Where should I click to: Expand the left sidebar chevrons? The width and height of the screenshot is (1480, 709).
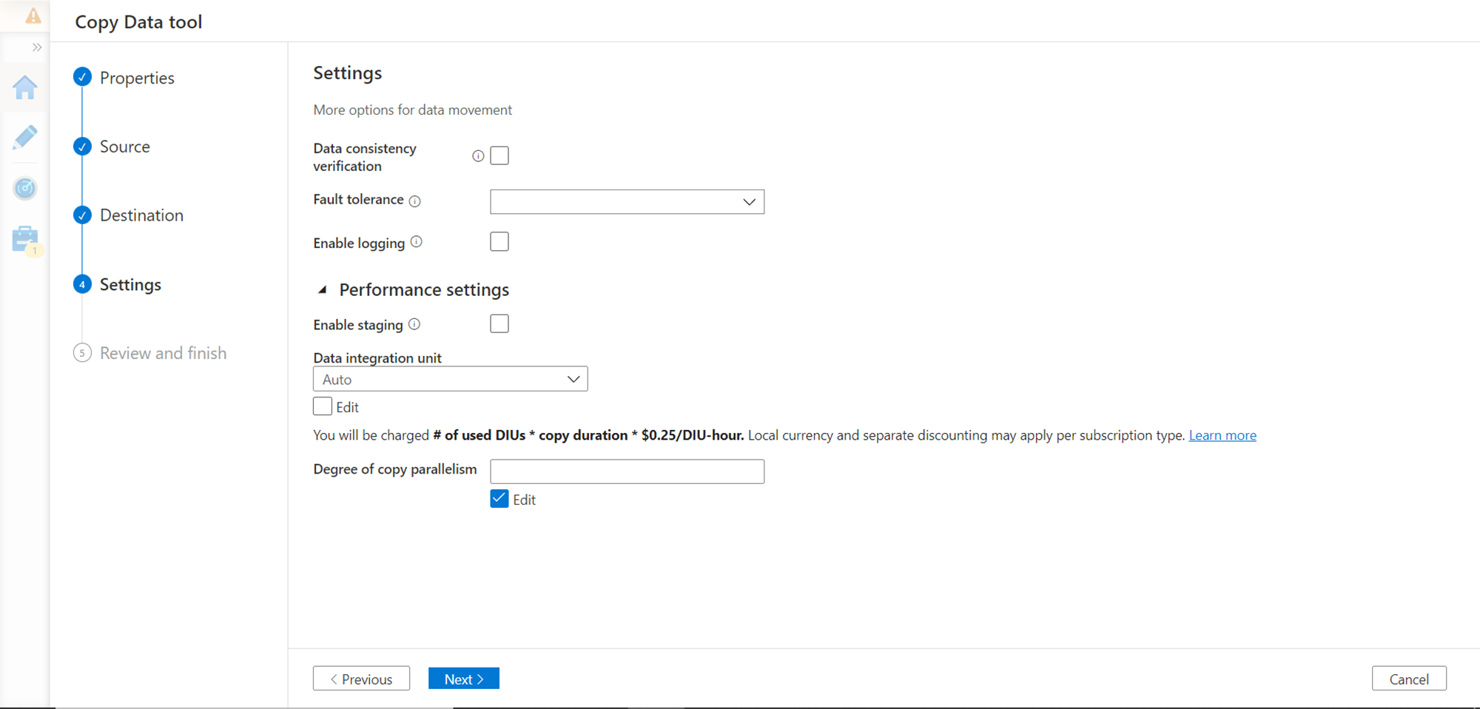[37, 47]
